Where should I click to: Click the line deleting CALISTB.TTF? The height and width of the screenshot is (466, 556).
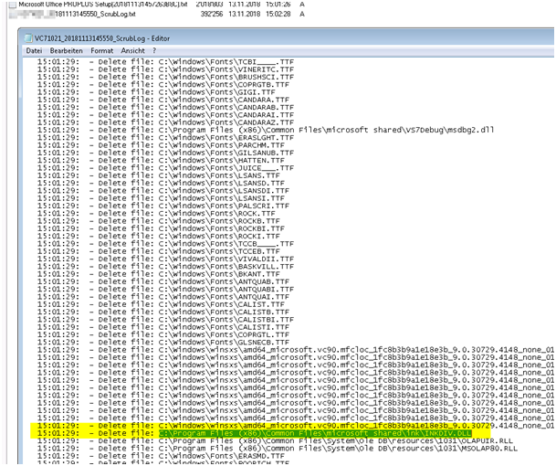click(x=163, y=312)
